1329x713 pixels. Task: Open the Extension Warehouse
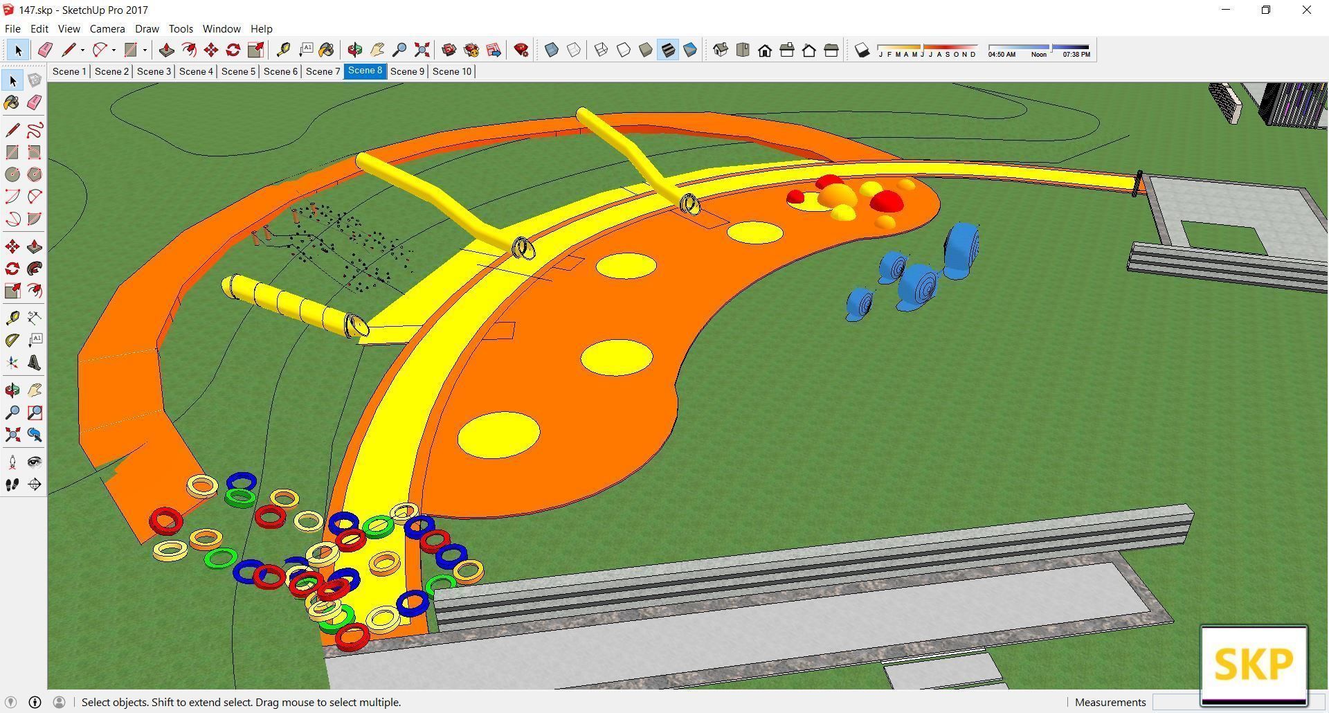tap(471, 50)
